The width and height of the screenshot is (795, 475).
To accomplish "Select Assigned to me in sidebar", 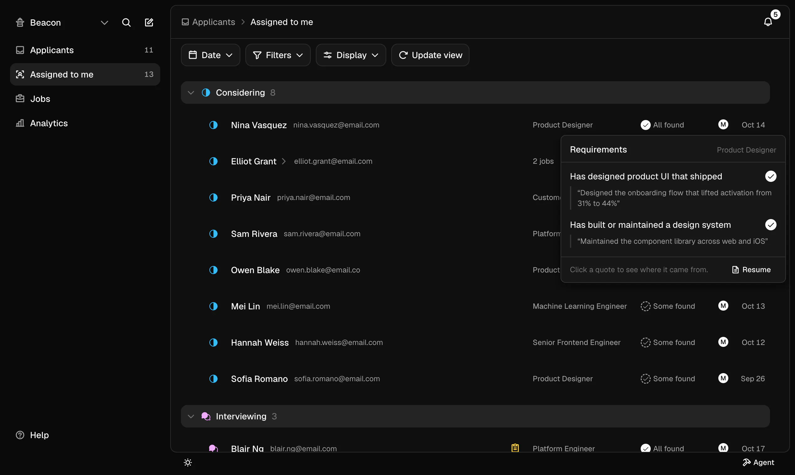I will [85, 74].
